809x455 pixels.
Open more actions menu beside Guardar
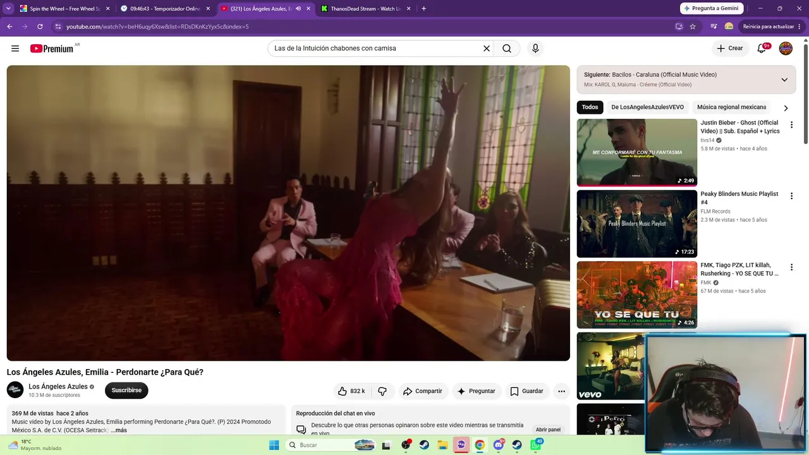561,391
